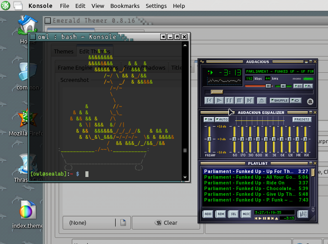Open the Trash Can desktop icon
328x244 pixels.
28,164
